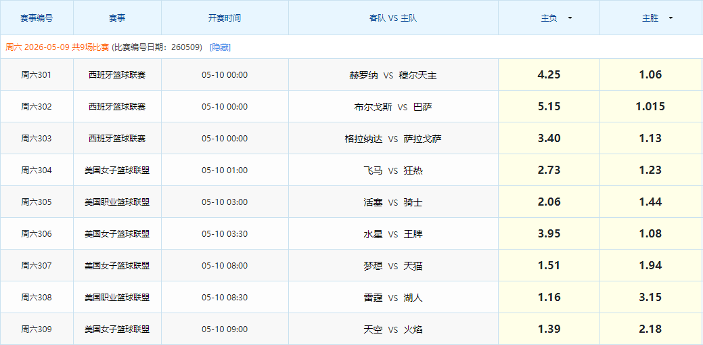Image resolution: width=703 pixels, height=345 pixels.
Task: Select the 1.06 主胜 odds for 周六301
Action: [x=651, y=75]
